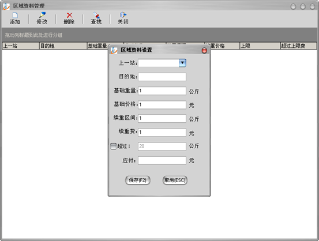Screen dimensions: 319x241
Task: Sort by the 目的地 column header
Action: (x=63, y=46)
